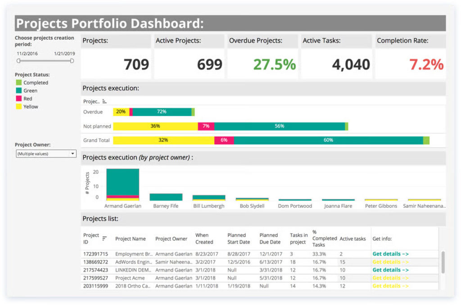Viewport: 461px width, 305px height.
Task: Open Get details for project 172391715
Action: coord(390,253)
